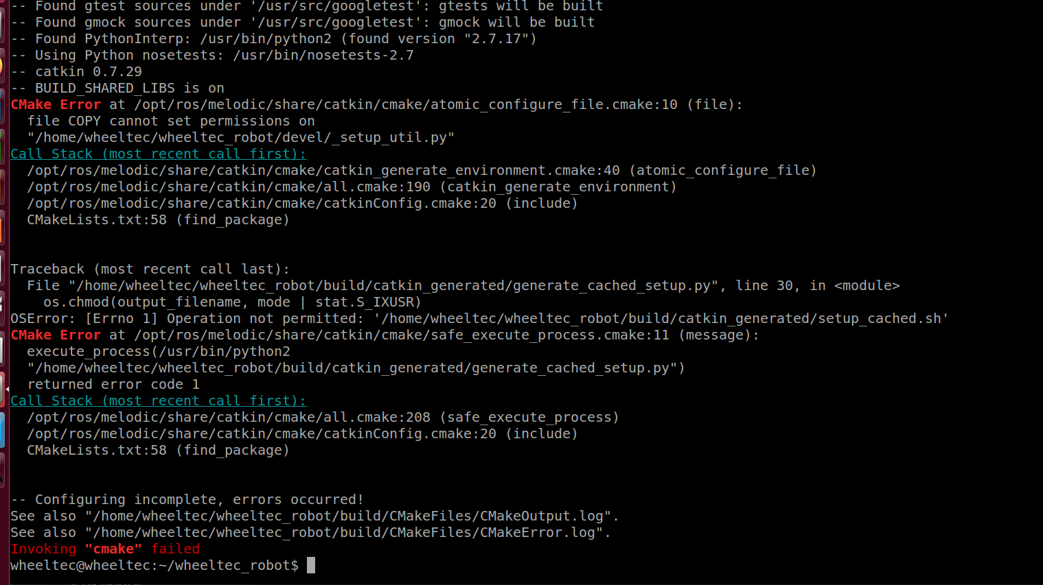Click the 'BUILD_SHARED_LIBS is on' line

117,88
